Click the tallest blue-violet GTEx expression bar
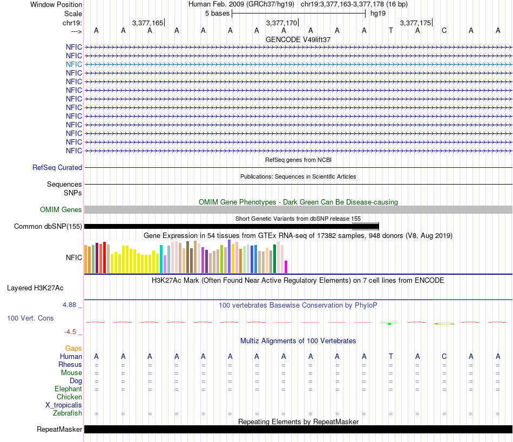Image resolution: width=513 pixels, height=442 pixels. [230, 256]
